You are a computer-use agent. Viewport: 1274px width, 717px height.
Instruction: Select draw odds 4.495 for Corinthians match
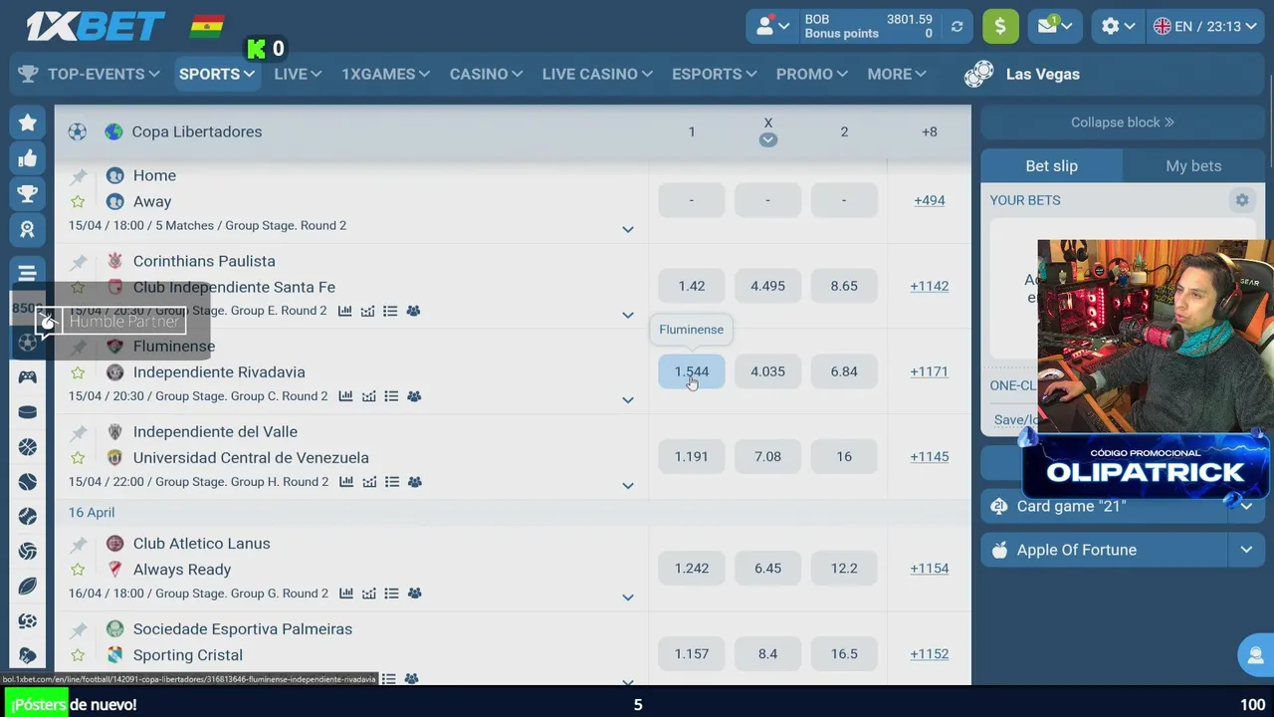pyautogui.click(x=767, y=286)
